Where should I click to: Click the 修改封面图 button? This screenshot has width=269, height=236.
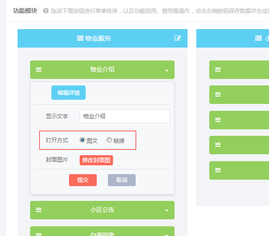(96, 160)
